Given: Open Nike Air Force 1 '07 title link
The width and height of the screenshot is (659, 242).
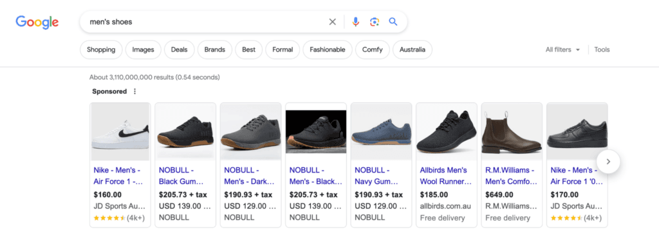Looking at the screenshot, I should click(x=577, y=176).
